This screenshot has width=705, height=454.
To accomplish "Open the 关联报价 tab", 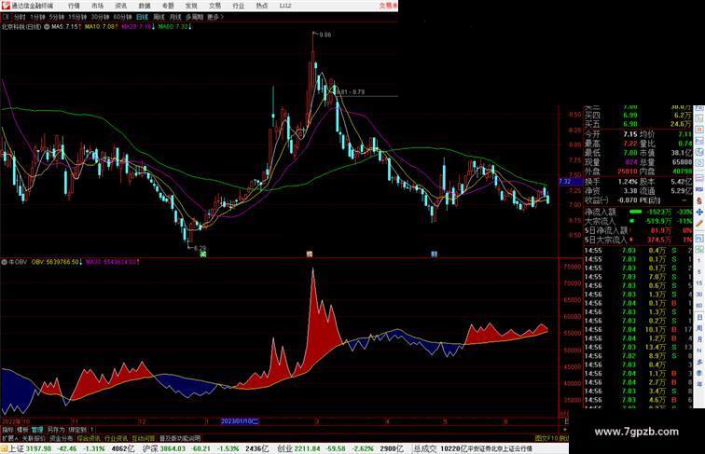I will tap(34, 438).
